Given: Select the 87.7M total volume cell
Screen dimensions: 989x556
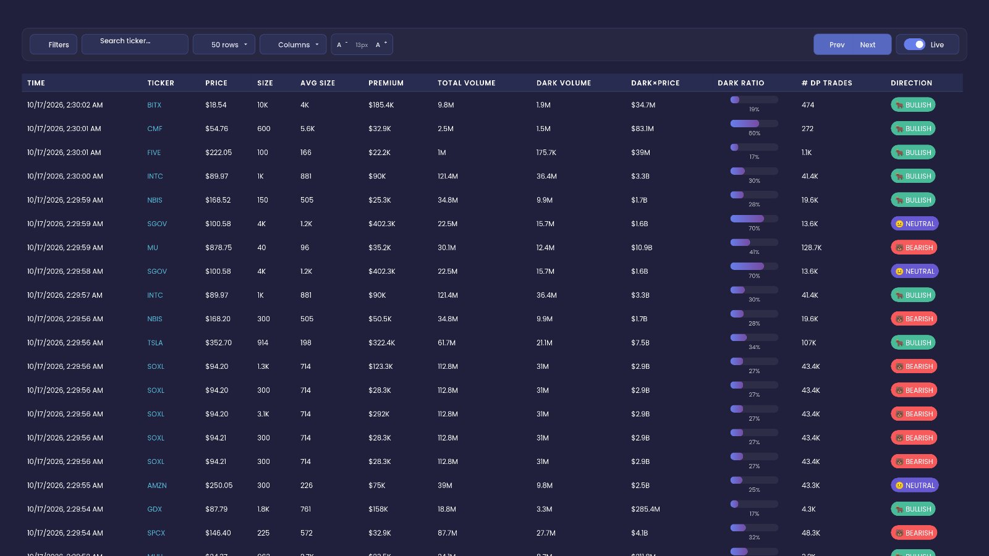Looking at the screenshot, I should coord(448,533).
